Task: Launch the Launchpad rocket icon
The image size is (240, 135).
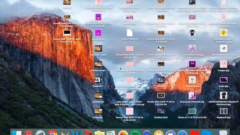Action: tap(40, 133)
